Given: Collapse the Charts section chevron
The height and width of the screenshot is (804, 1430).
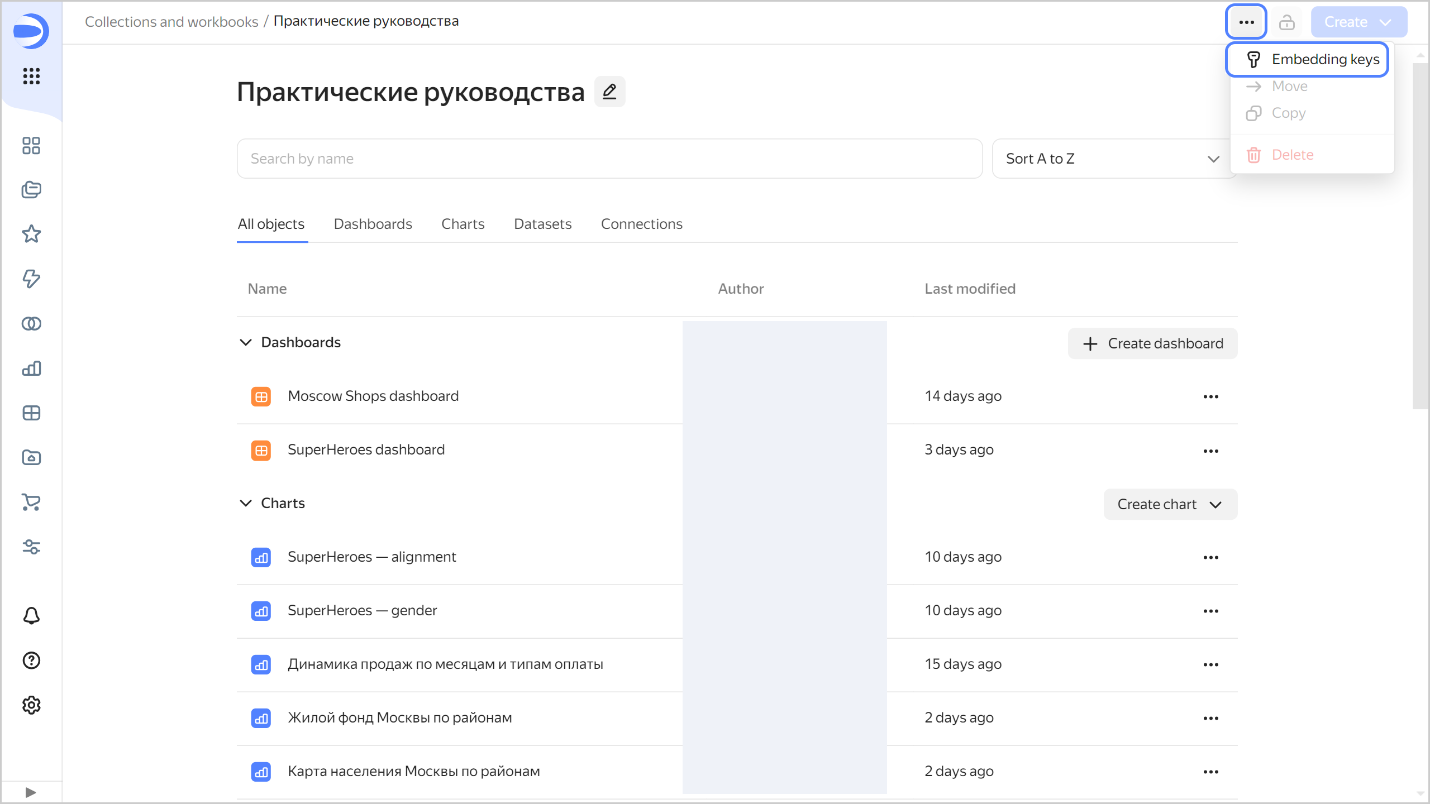Looking at the screenshot, I should point(246,503).
